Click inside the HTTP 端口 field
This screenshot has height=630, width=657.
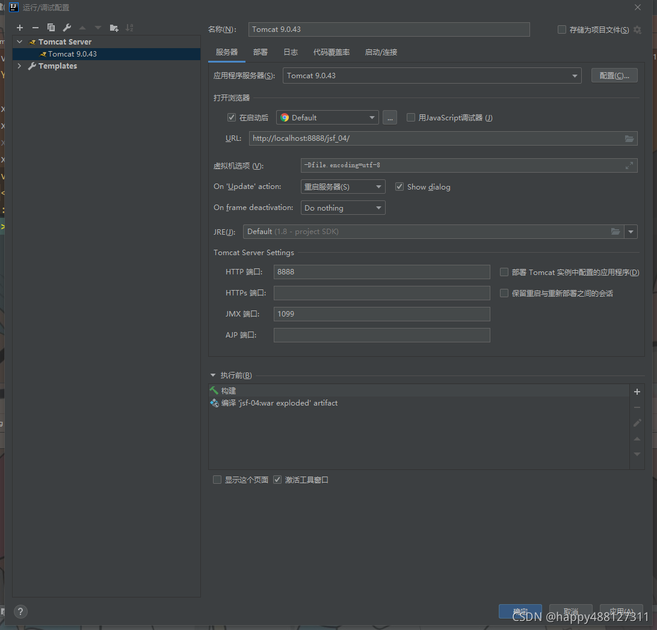[x=381, y=271]
